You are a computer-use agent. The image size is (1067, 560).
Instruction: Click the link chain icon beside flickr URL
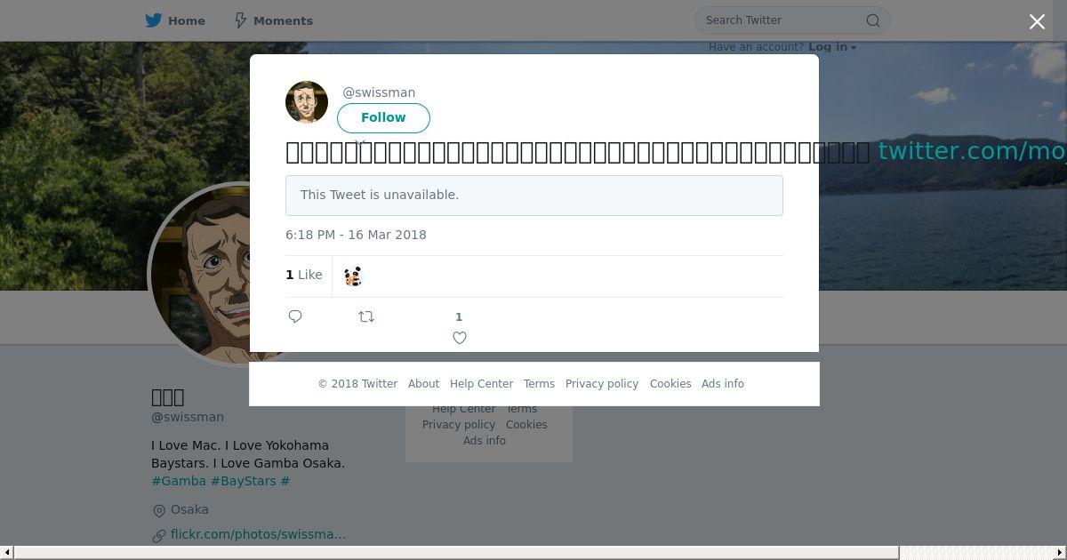(x=159, y=535)
